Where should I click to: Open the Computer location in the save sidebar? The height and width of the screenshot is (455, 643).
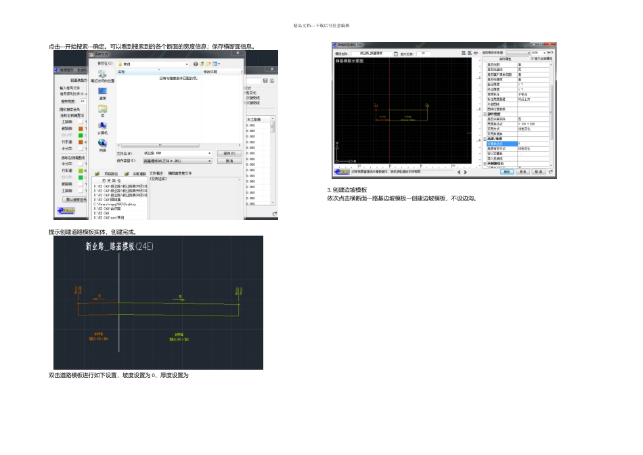(102, 127)
